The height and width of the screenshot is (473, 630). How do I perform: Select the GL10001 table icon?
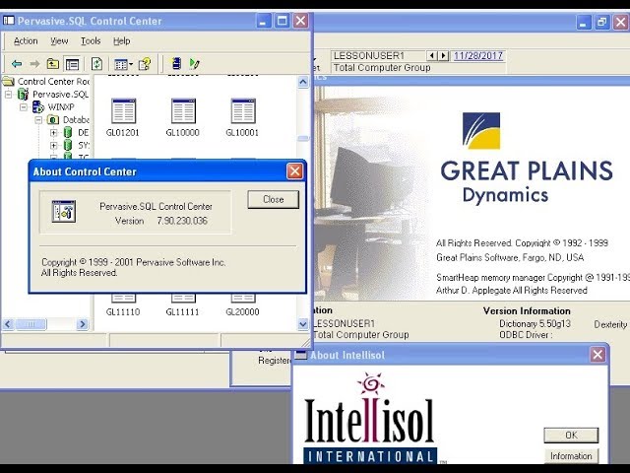coord(243,110)
